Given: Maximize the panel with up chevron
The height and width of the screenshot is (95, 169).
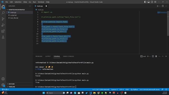Looking at the screenshot, I should [x=163, y=56].
